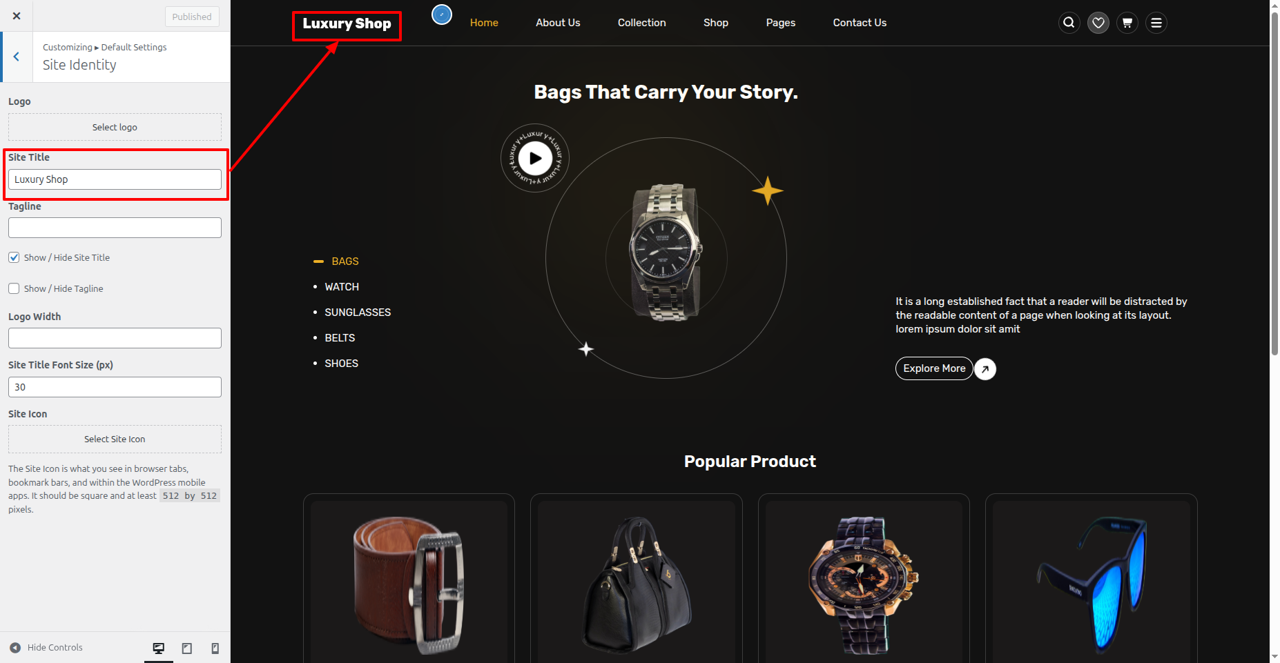Enable the Show / Hide Tagline checkbox

click(x=14, y=288)
